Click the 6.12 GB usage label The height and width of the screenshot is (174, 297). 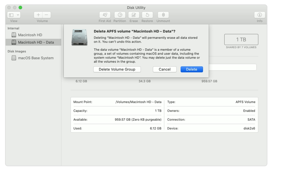pos(81,81)
